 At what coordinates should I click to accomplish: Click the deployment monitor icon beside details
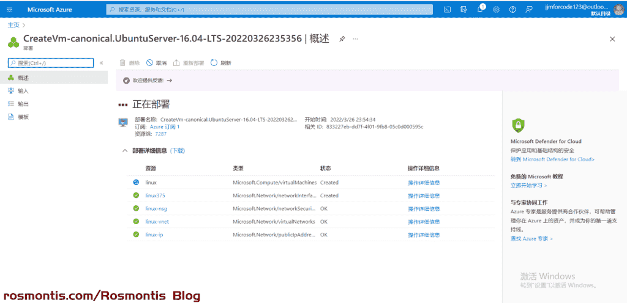click(x=122, y=122)
